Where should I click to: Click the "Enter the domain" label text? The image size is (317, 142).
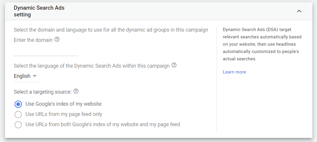coord(33,40)
